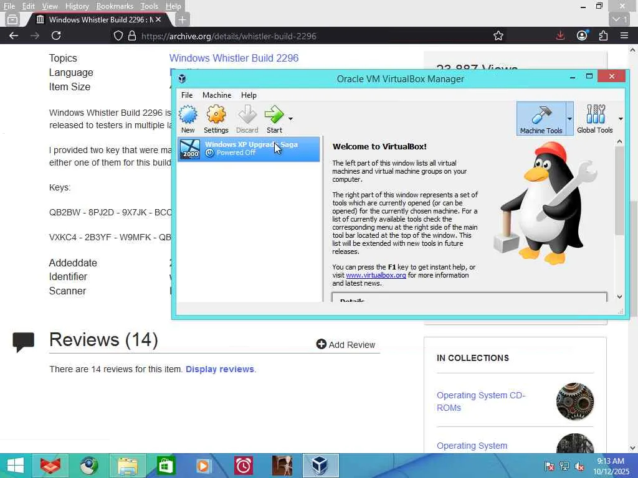This screenshot has height=478, width=638.
Task: Open VirtualBox Settings gear icon
Action: point(216,118)
